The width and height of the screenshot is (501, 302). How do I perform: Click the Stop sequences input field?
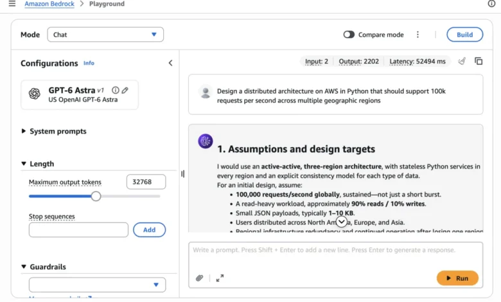78,230
